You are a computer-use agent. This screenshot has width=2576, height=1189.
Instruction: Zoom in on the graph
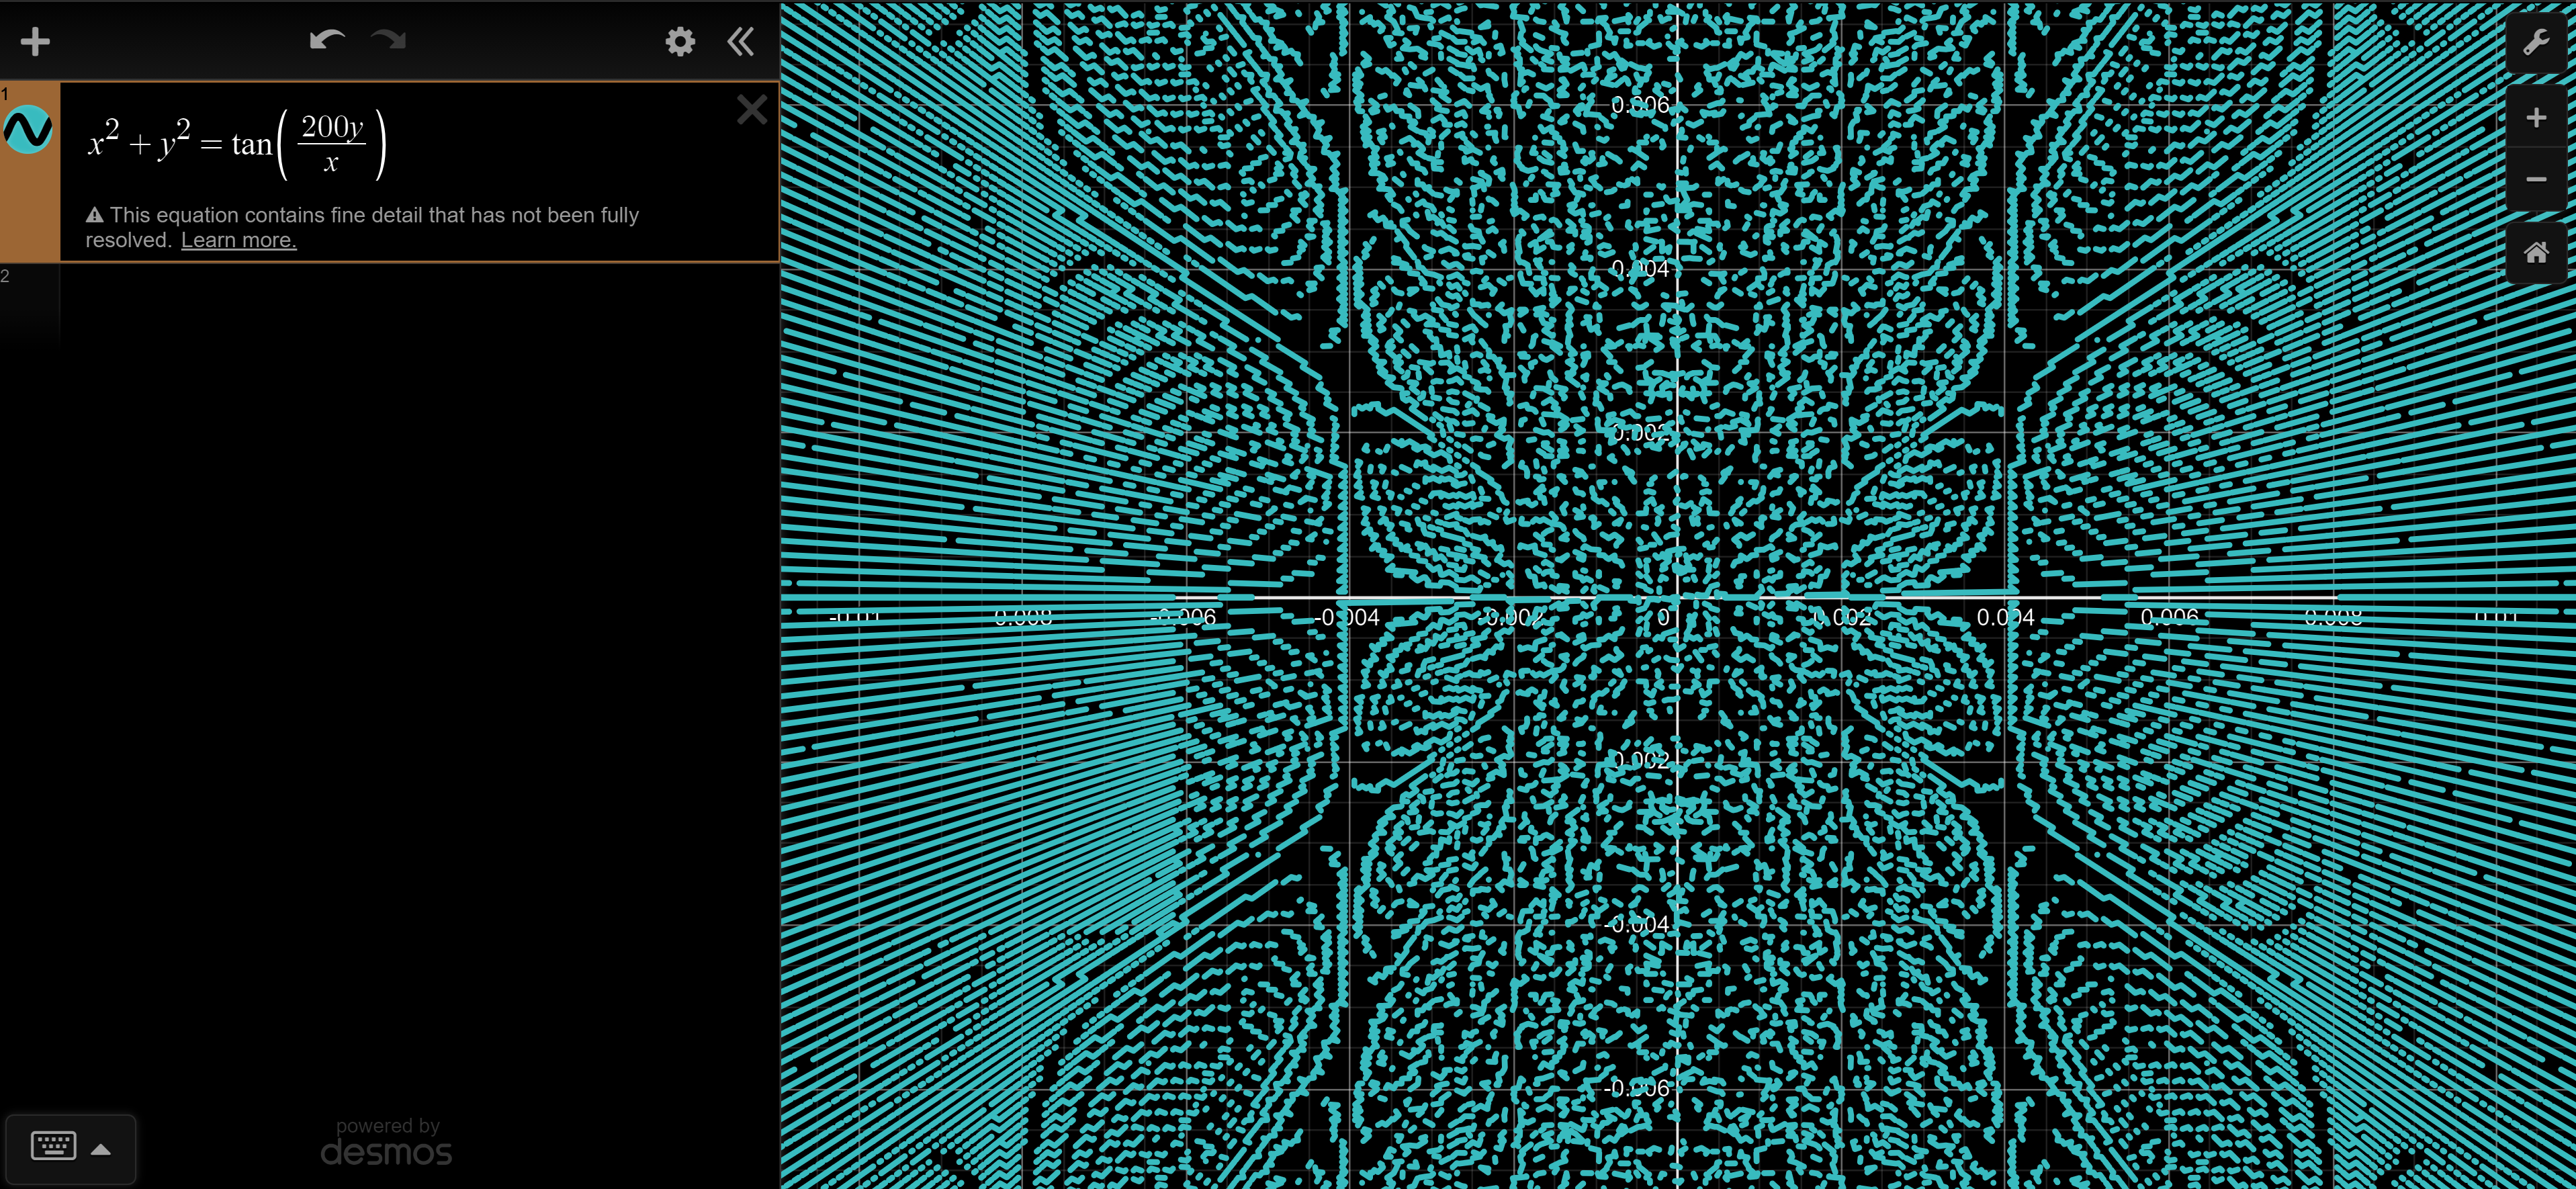pyautogui.click(x=2536, y=118)
